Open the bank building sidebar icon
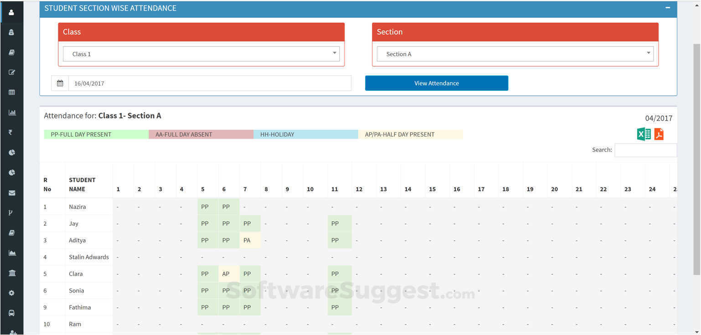This screenshot has height=335, width=701. (12, 273)
